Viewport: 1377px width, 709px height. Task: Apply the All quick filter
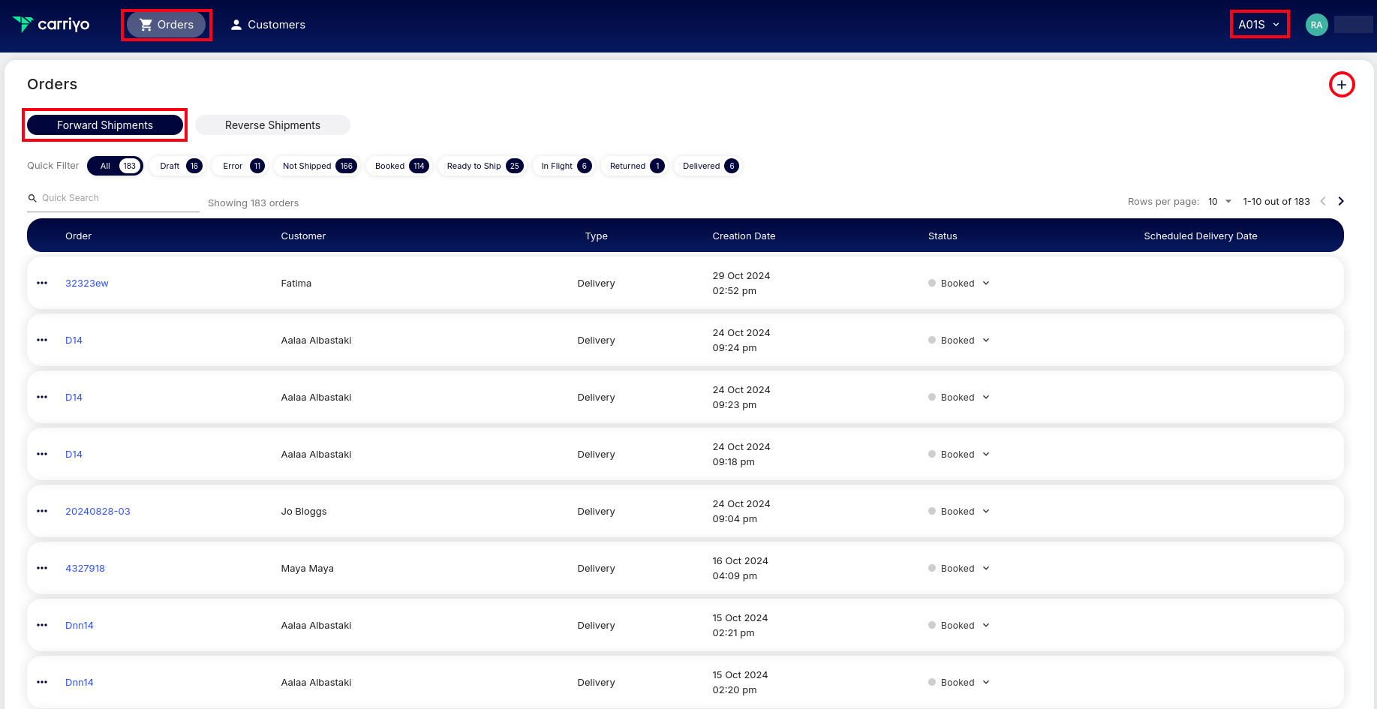click(x=116, y=166)
